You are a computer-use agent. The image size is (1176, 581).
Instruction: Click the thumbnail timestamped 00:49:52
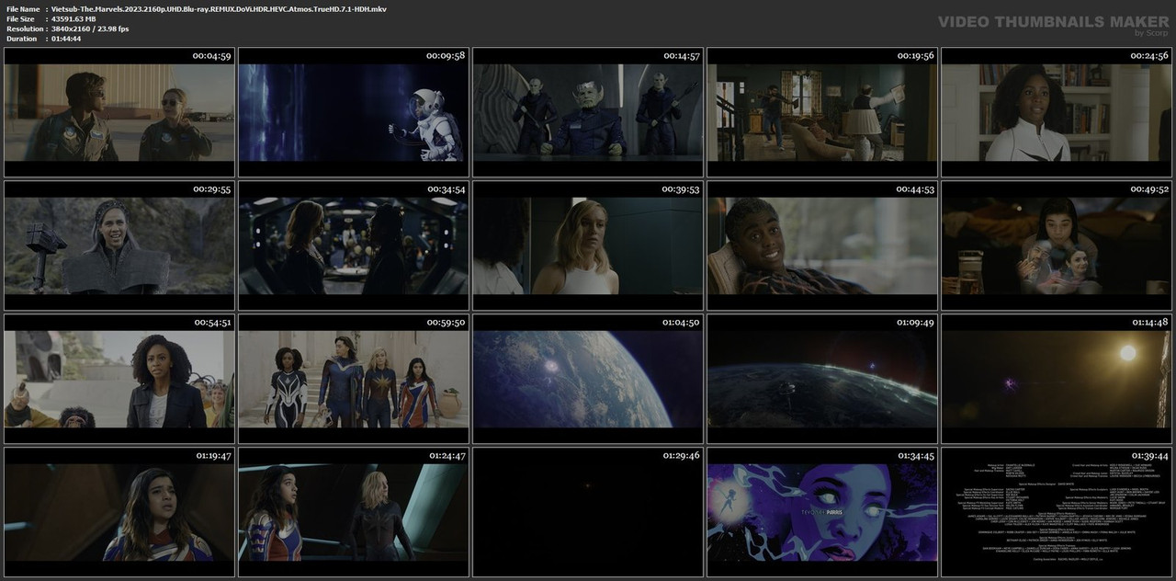point(1057,245)
